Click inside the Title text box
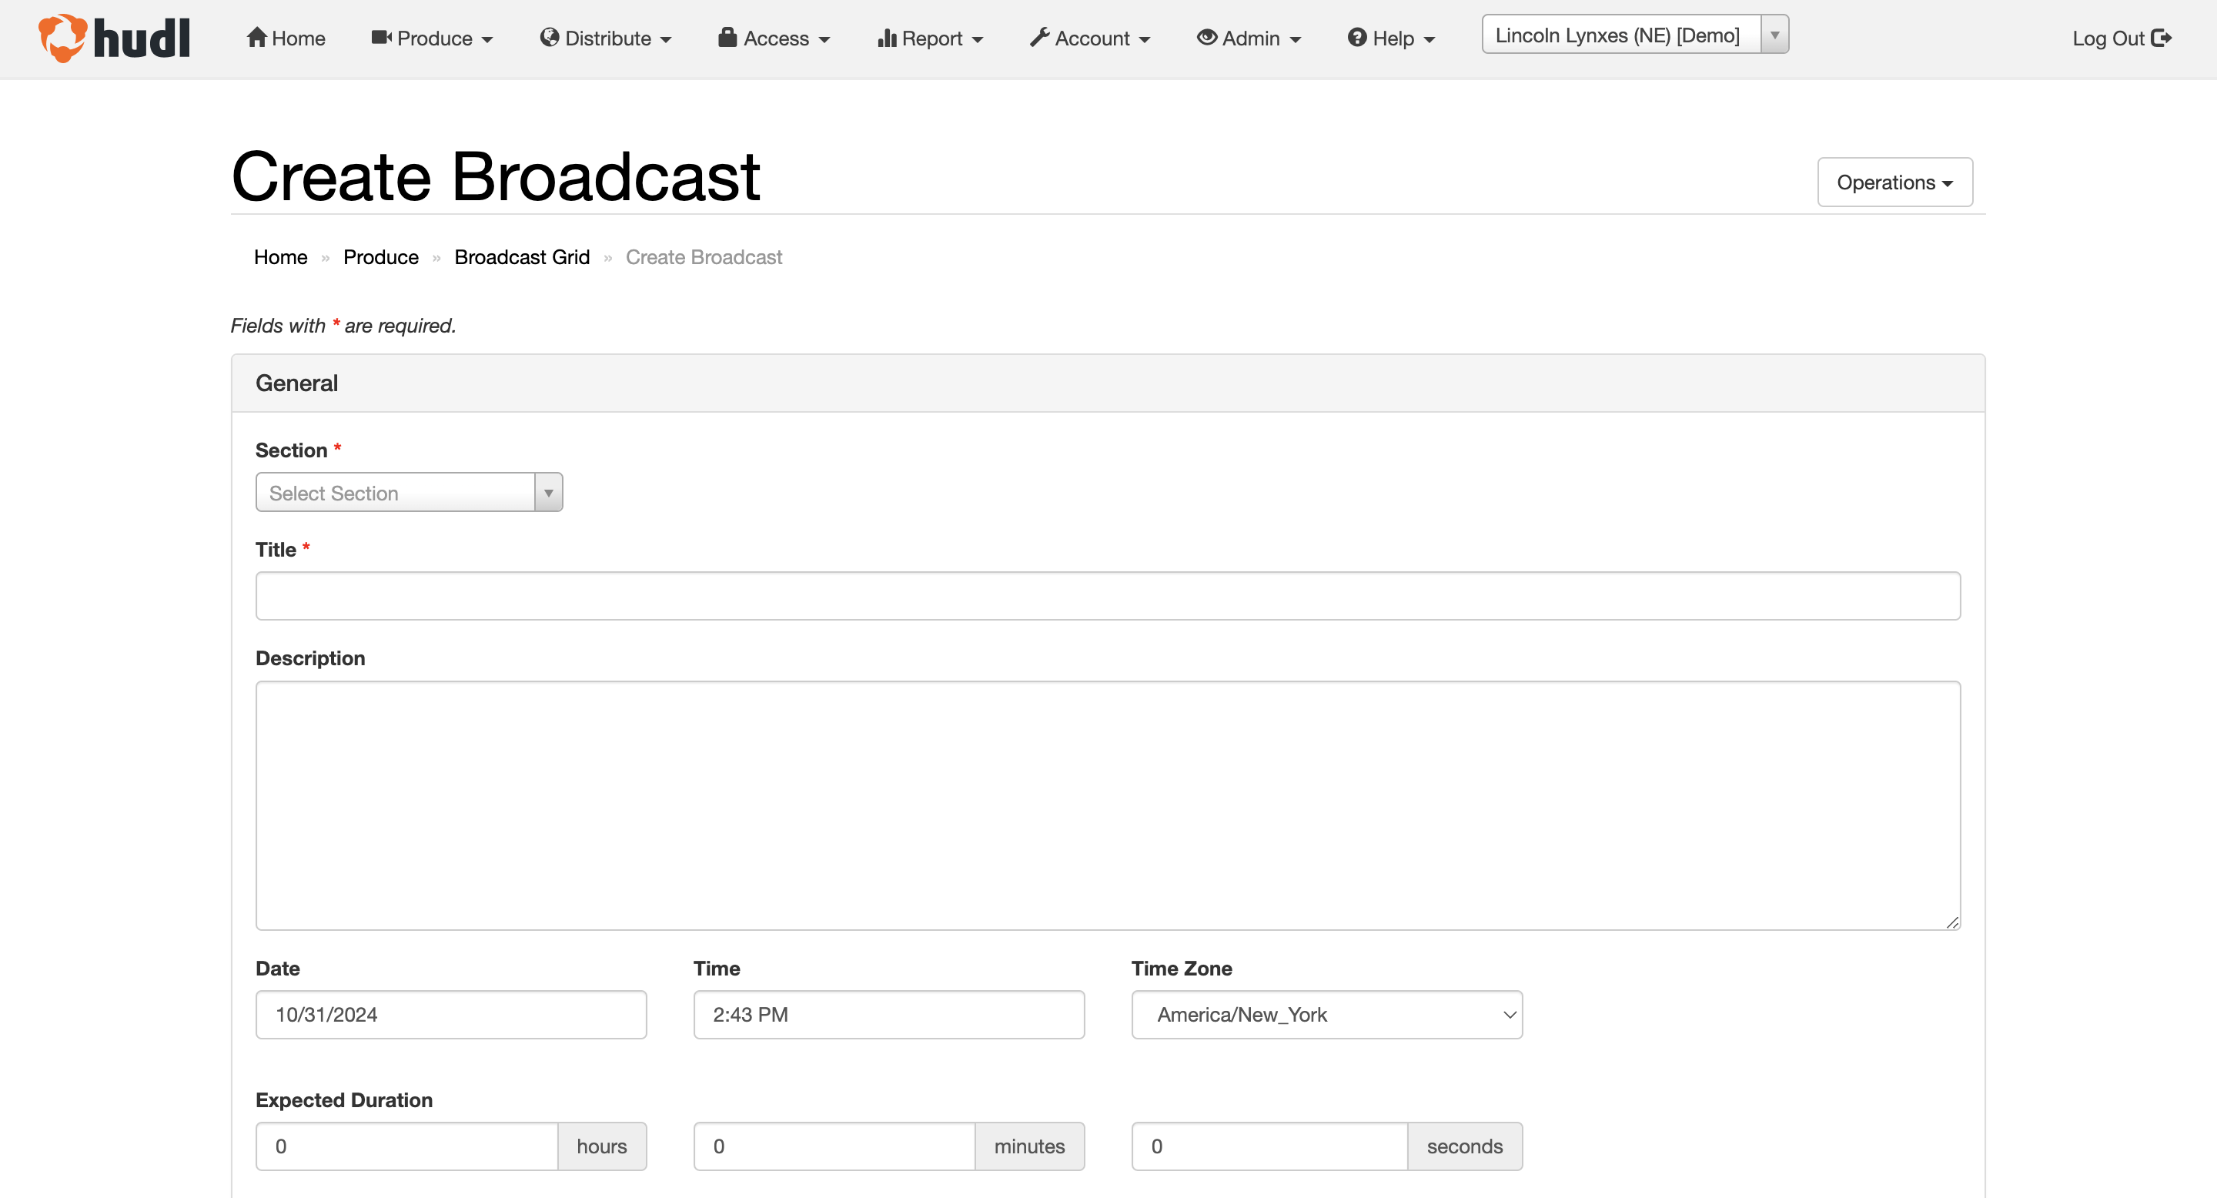The image size is (2217, 1198). pyautogui.click(x=1107, y=594)
